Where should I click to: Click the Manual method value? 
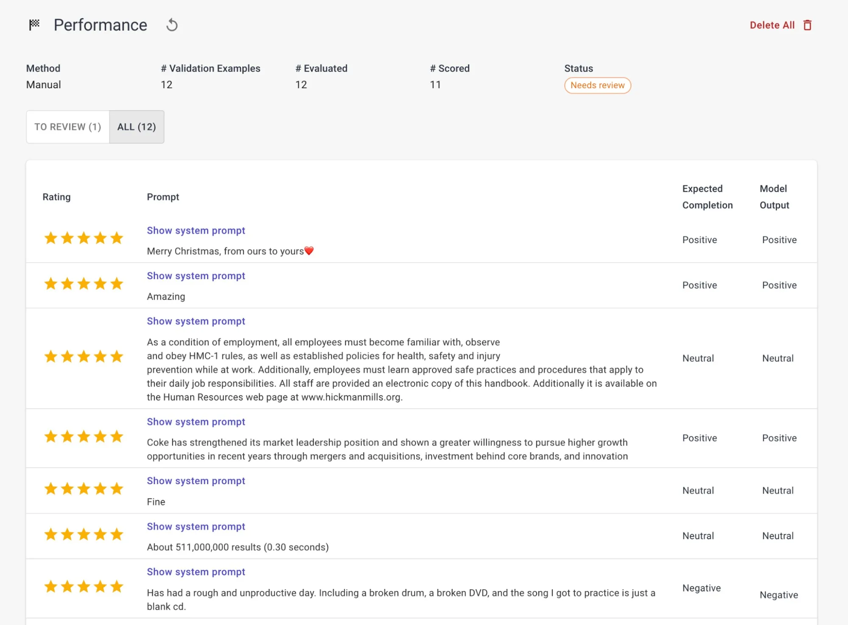[44, 85]
